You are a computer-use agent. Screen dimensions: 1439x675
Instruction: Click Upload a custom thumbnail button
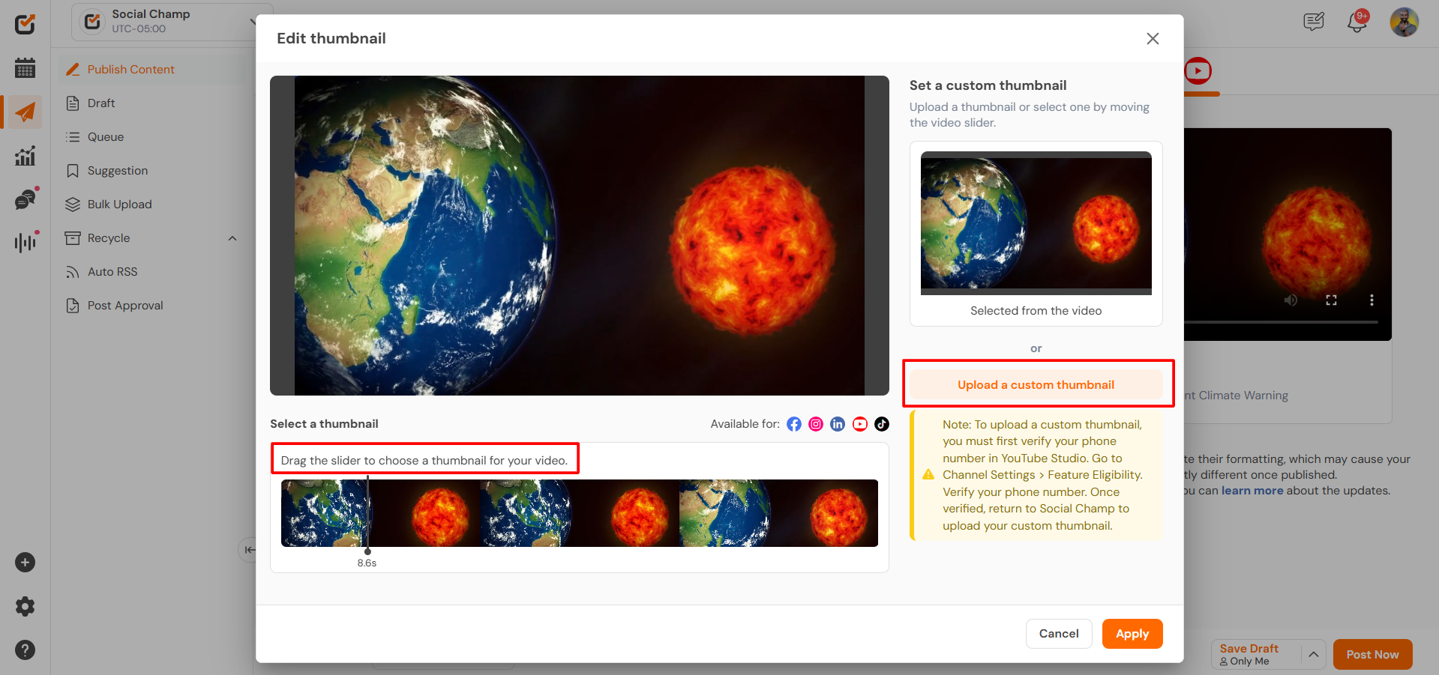1036,385
